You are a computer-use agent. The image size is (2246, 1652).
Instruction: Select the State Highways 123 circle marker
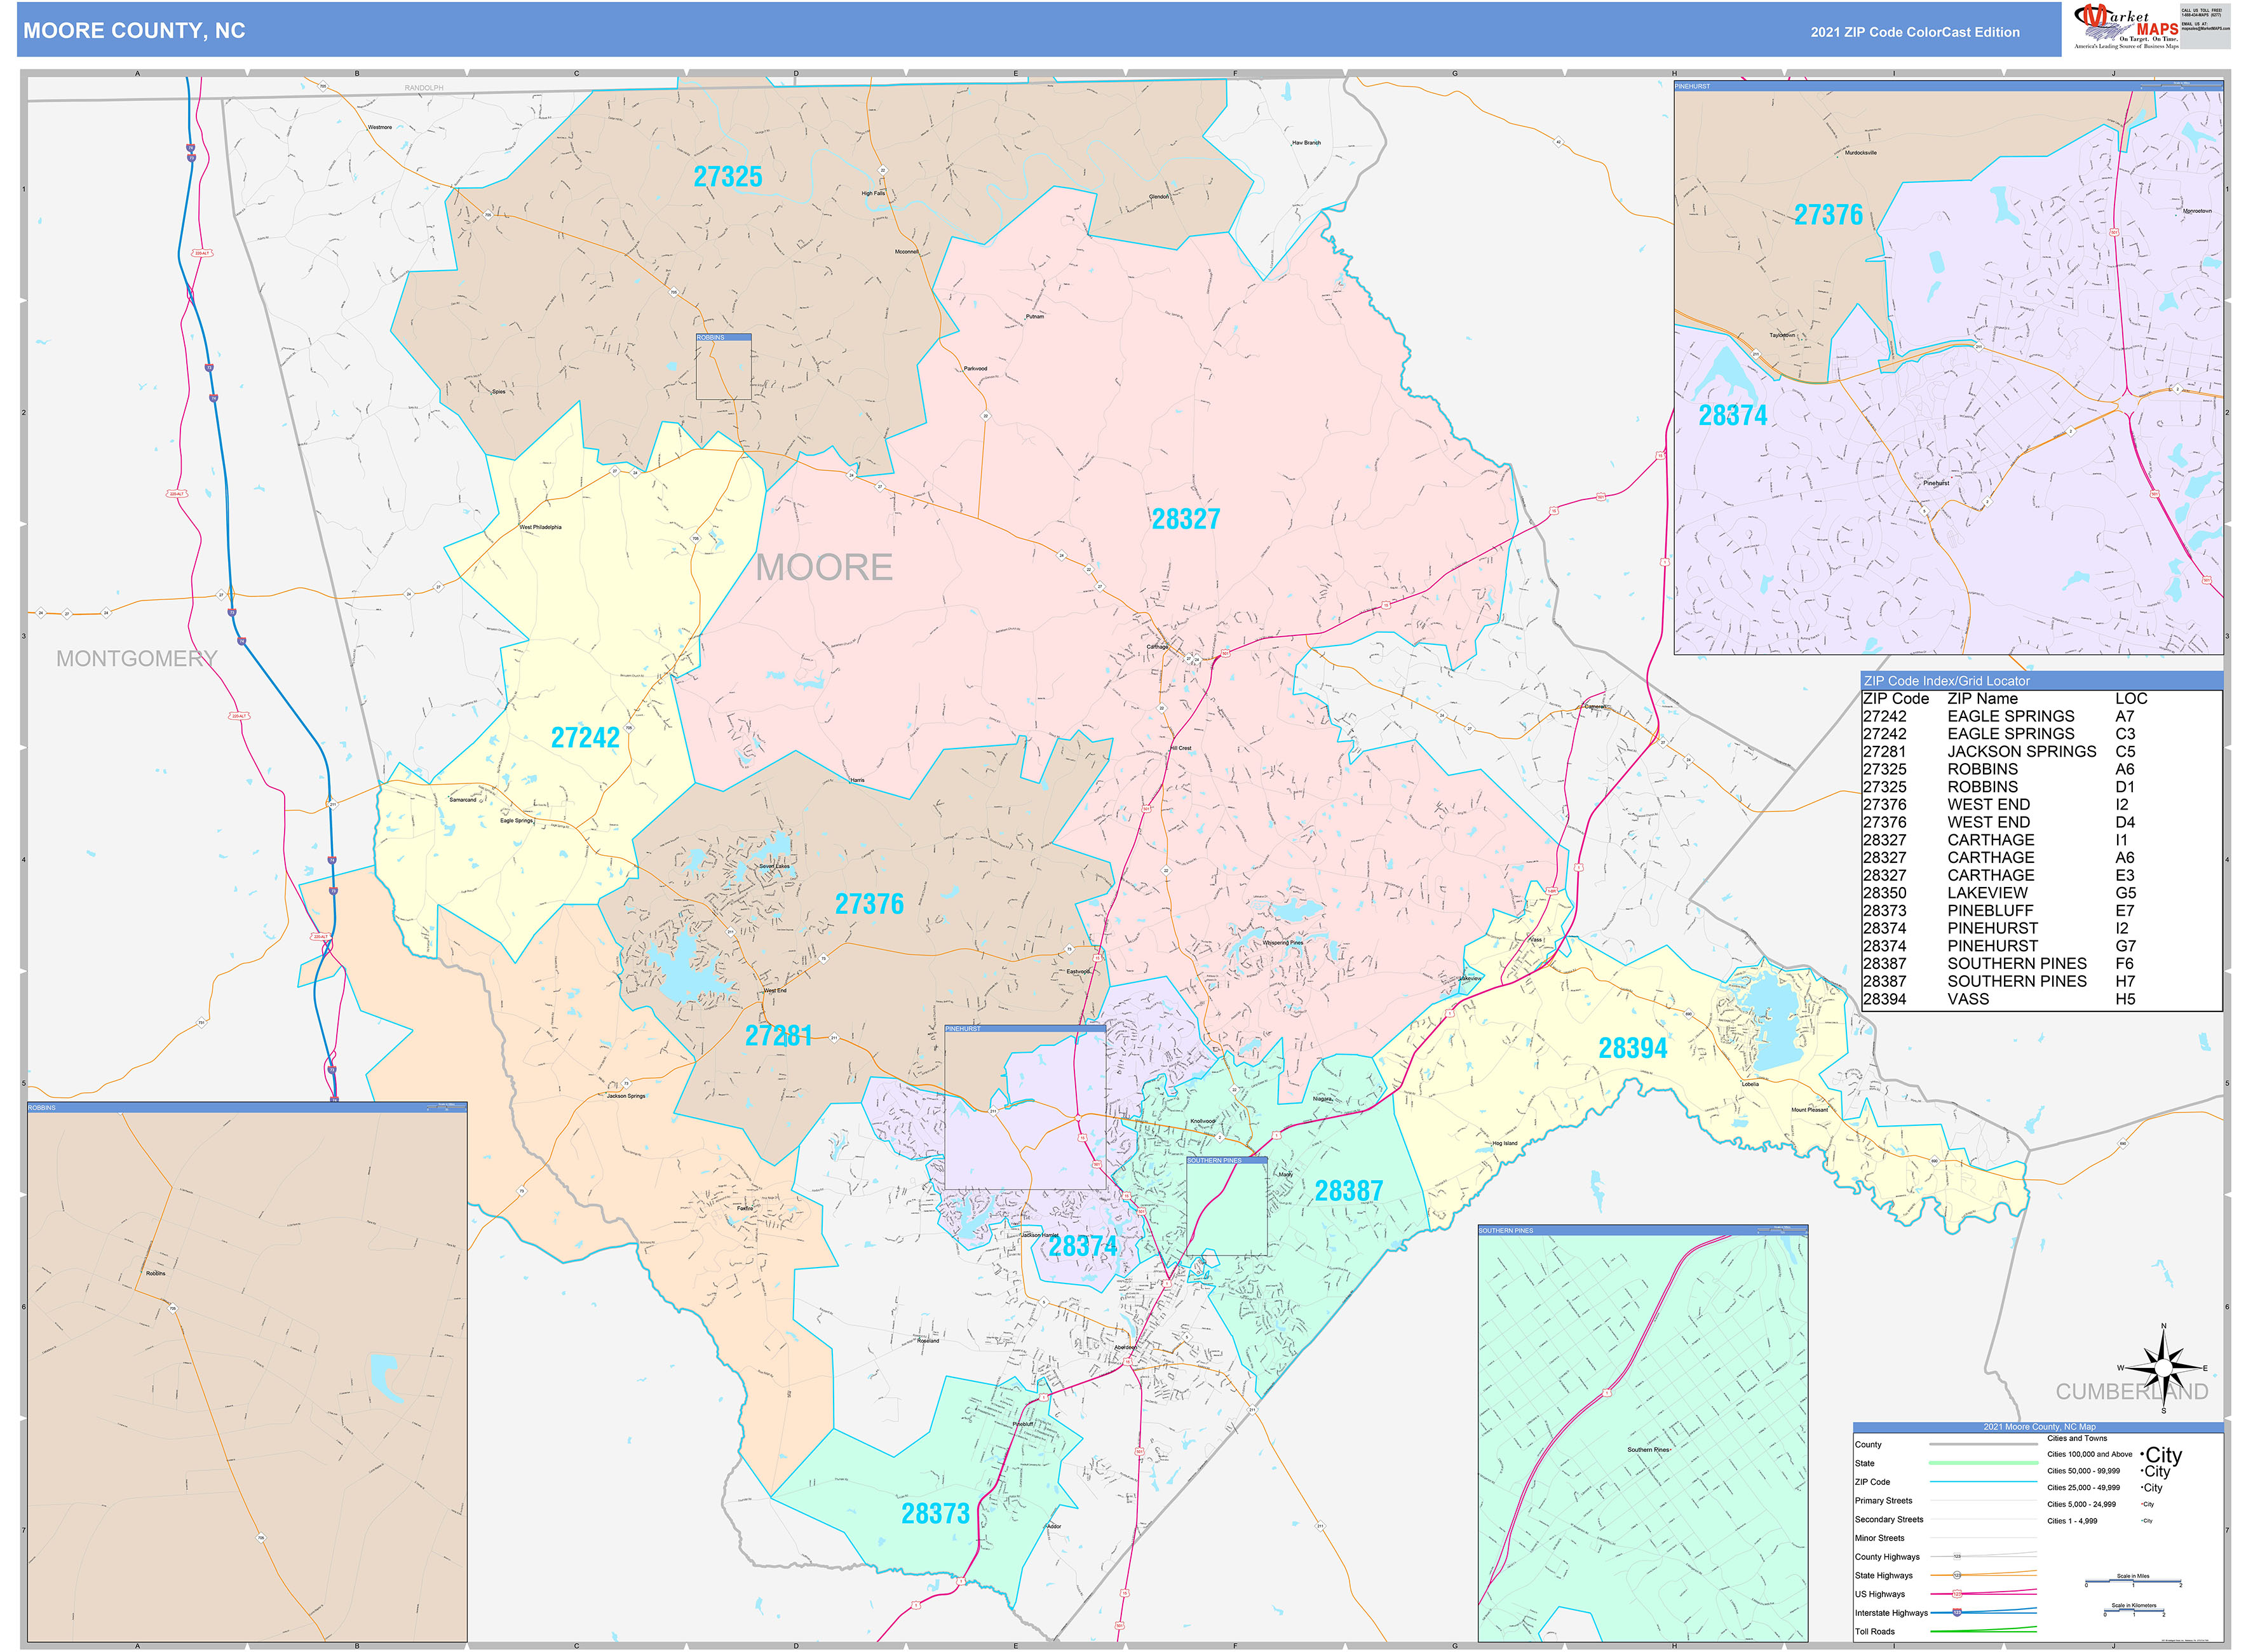click(x=1957, y=1576)
